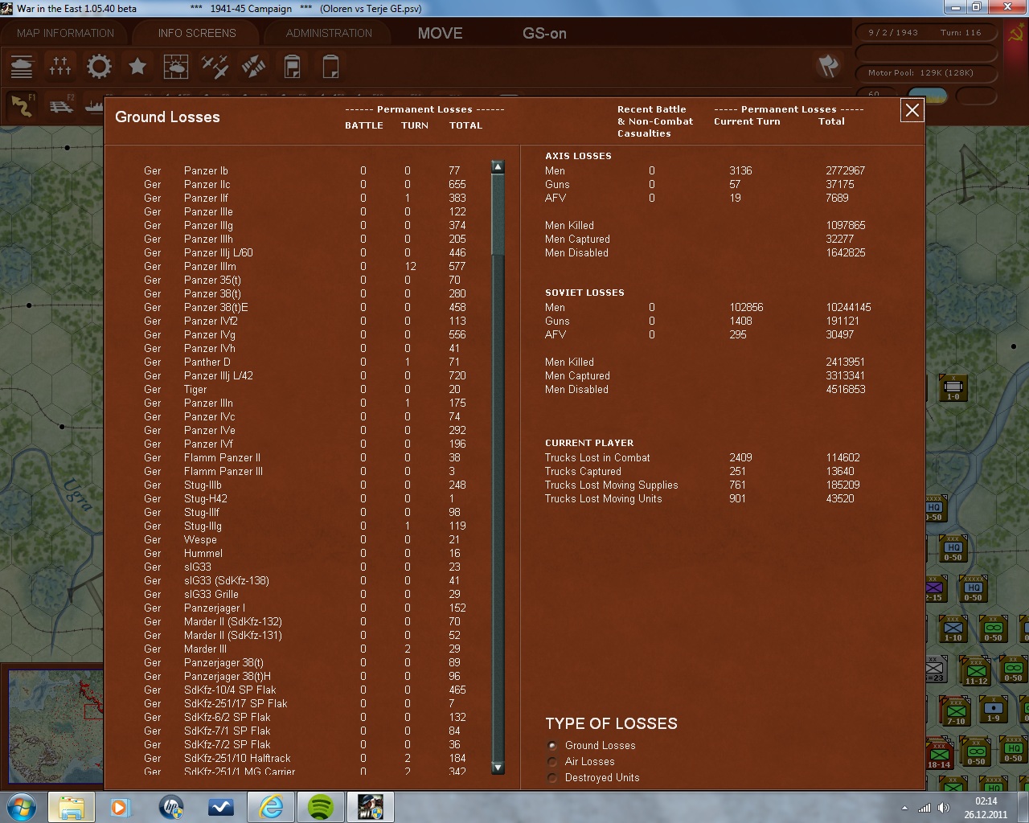This screenshot has width=1029, height=823.
Task: Click the star victory screen icon
Action: pyautogui.click(x=137, y=67)
